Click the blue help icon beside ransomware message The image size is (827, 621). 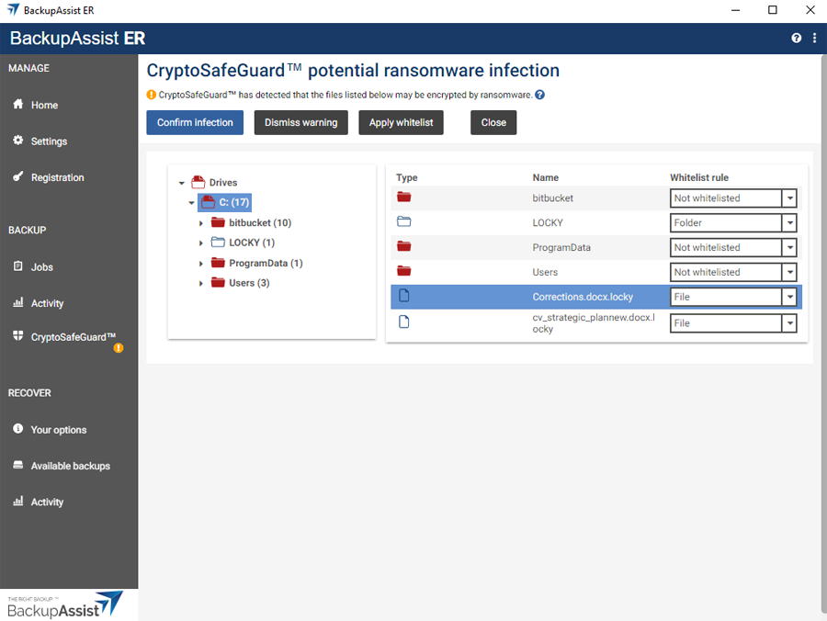click(x=539, y=95)
